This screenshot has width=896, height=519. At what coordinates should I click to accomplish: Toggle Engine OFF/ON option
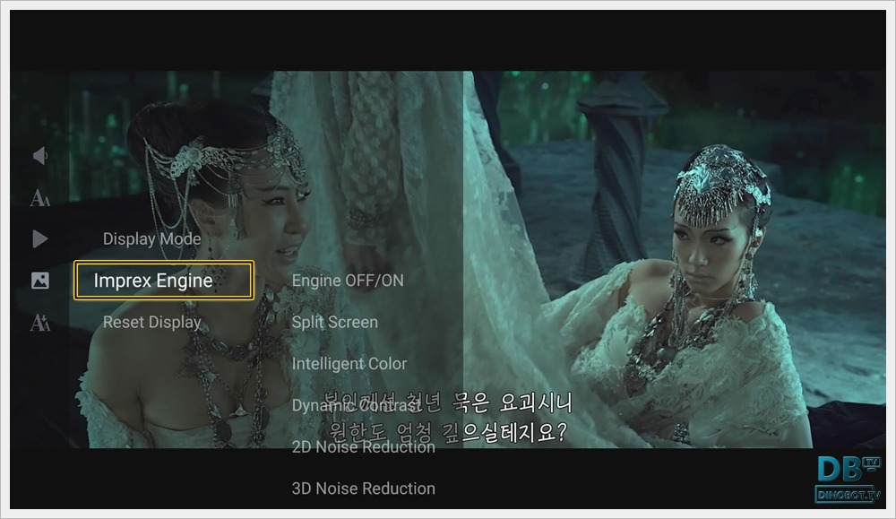[348, 281]
